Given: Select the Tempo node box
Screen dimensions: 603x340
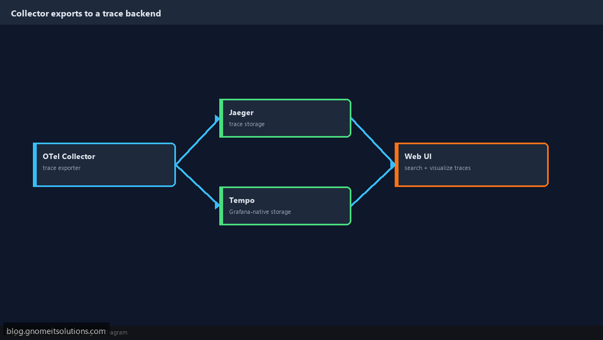Looking at the screenshot, I should click(285, 206).
